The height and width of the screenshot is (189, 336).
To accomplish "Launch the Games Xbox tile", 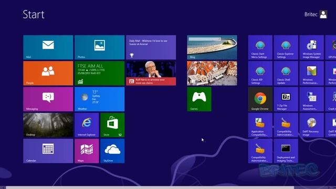I will pos(199,99).
